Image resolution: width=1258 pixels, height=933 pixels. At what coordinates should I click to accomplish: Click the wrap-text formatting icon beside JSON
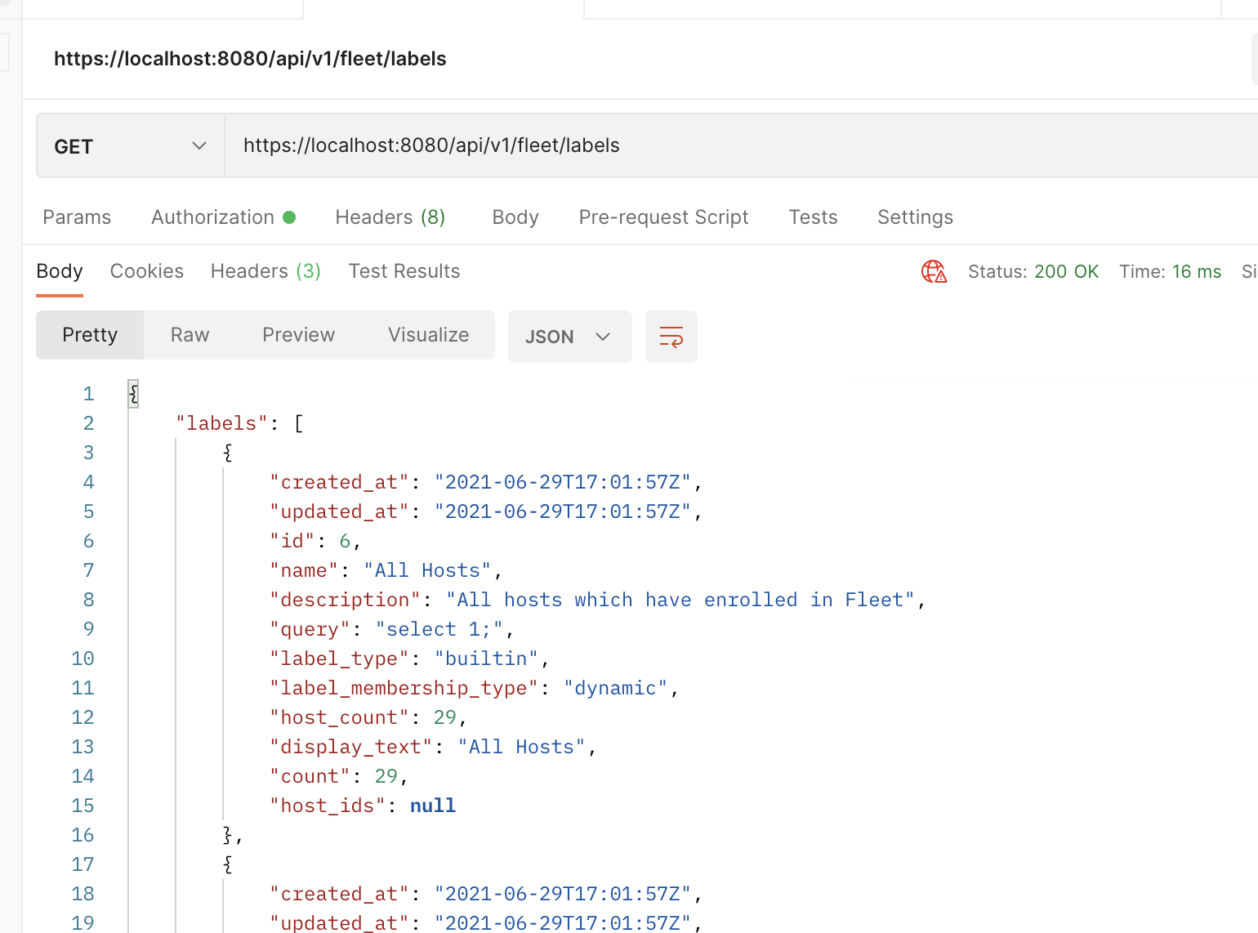pos(671,336)
